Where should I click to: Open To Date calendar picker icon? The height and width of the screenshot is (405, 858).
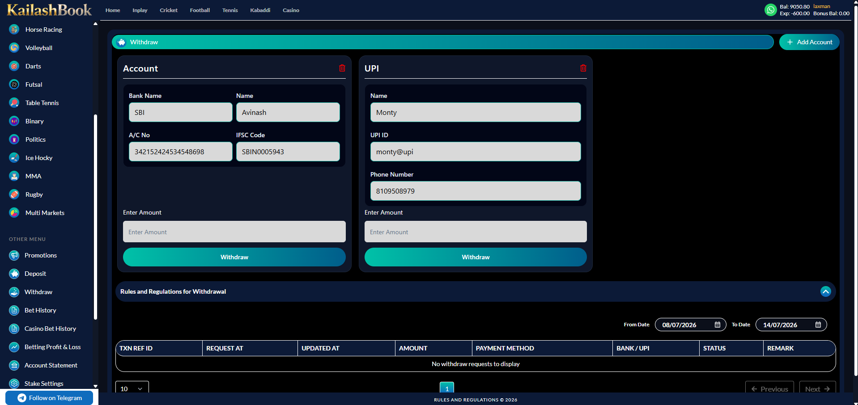pos(818,325)
